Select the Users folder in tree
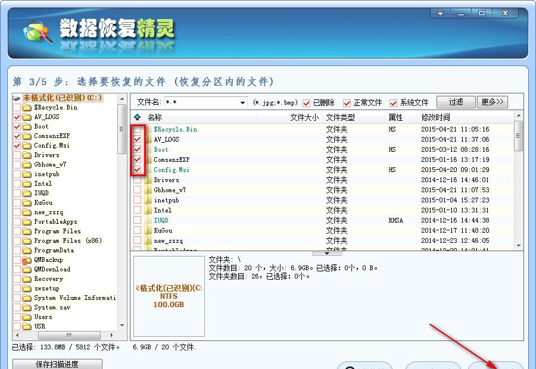536x369 pixels. [x=43, y=317]
